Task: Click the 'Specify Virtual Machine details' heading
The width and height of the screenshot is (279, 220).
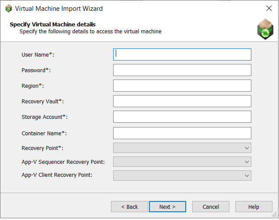Action: (x=53, y=24)
